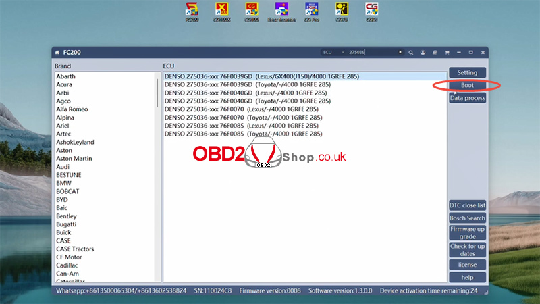Select DENSO 76F0039GD Lexus/GX400(J150) entry
This screenshot has width=540, height=304.
click(305, 76)
